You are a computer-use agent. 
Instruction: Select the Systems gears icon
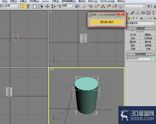(x=154, y=18)
